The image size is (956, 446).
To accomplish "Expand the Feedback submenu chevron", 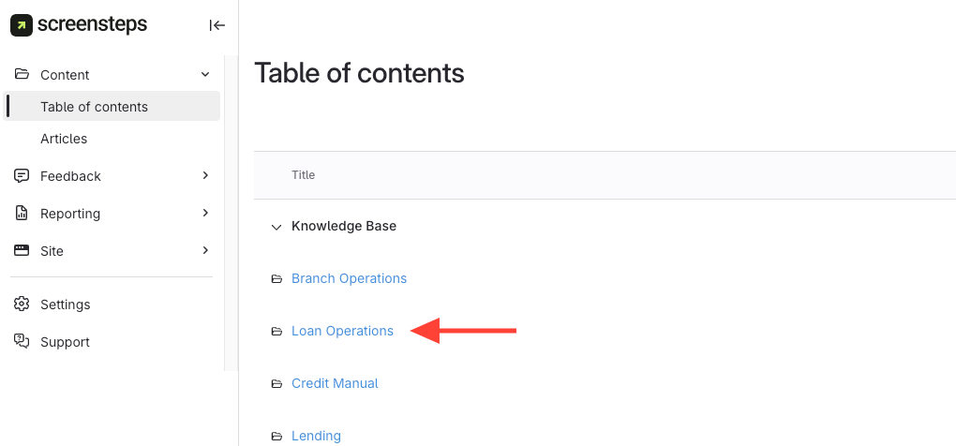I will (206, 176).
